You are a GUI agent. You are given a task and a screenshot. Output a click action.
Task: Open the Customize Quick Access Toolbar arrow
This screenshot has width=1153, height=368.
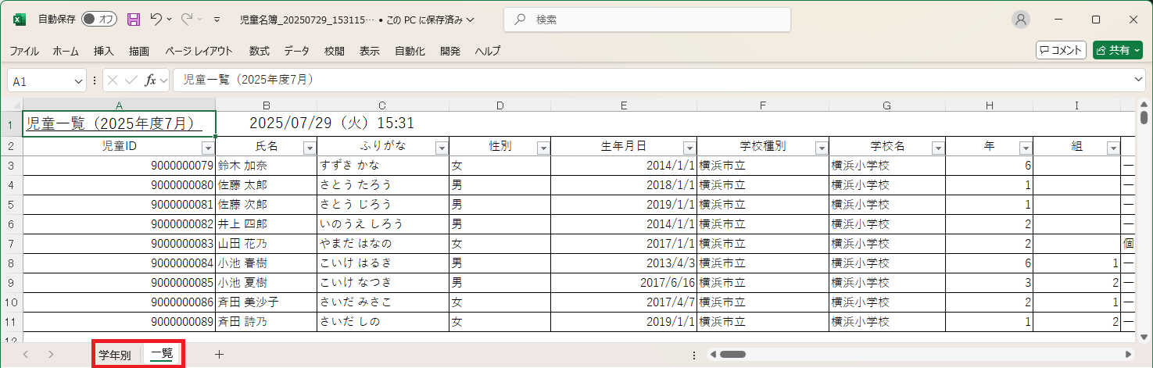tap(217, 20)
